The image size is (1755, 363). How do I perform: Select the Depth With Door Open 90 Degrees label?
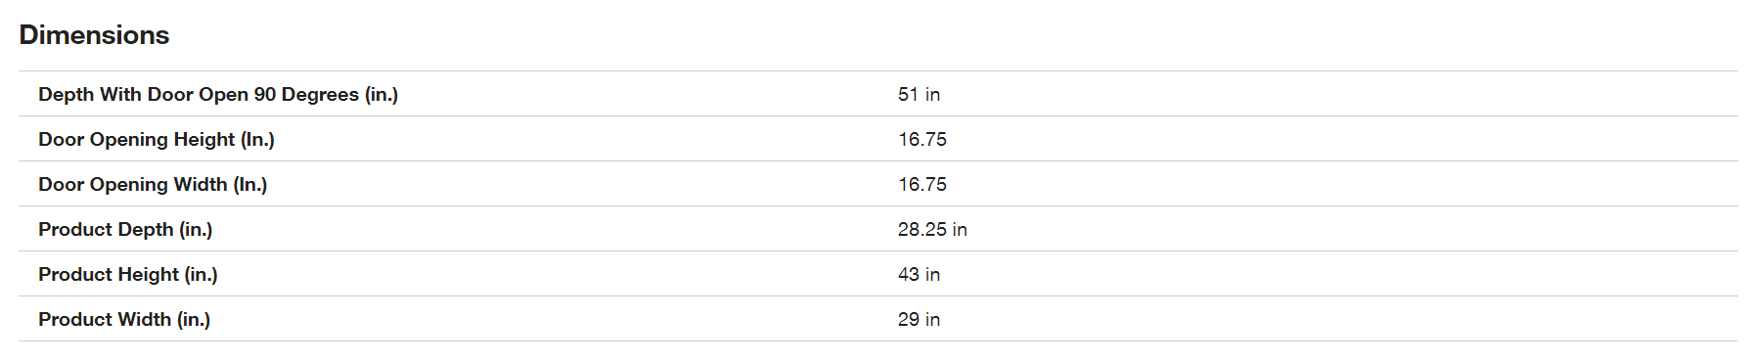point(218,95)
